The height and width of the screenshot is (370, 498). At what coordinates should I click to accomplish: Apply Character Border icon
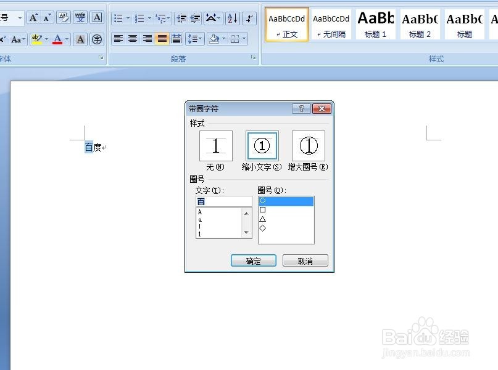coord(97,18)
